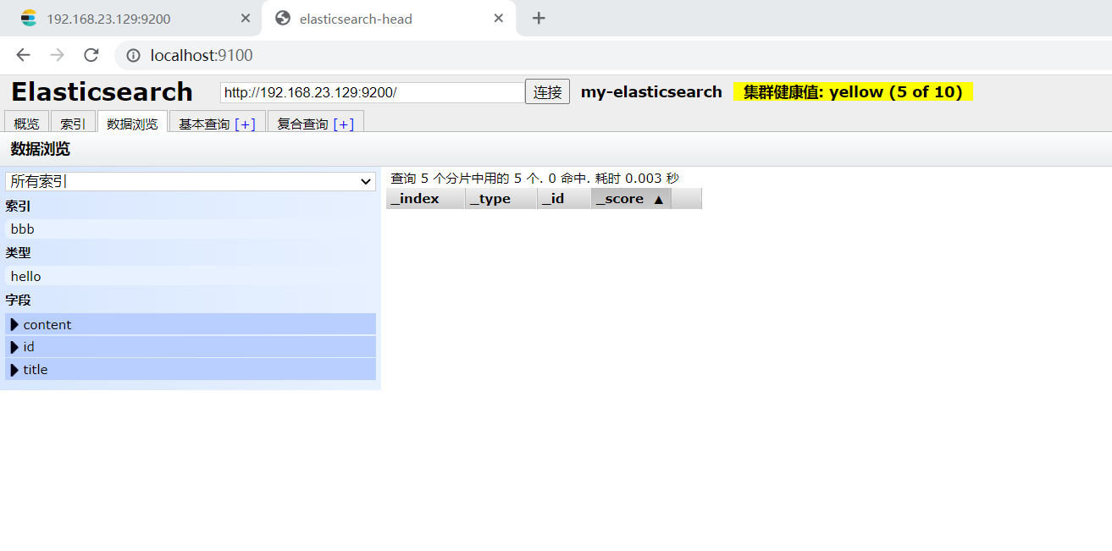Click the 类型 label in the left panel
This screenshot has width=1112, height=551.
(18, 252)
